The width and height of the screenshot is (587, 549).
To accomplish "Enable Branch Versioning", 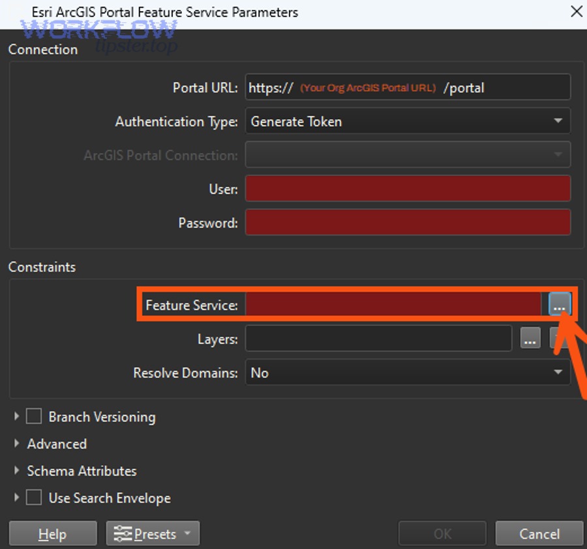I will [33, 416].
